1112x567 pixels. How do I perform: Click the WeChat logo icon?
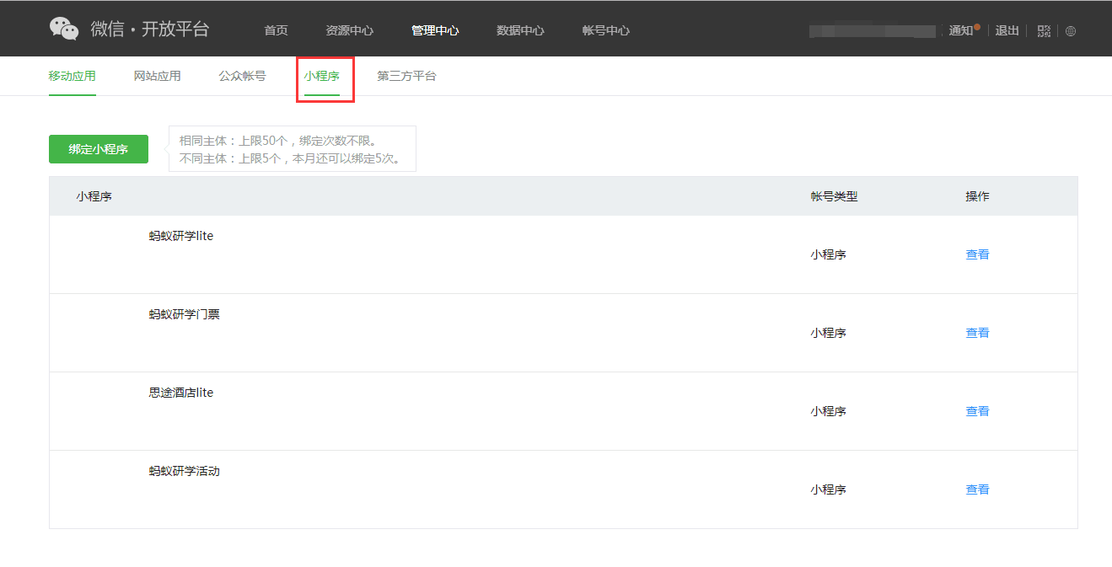point(64,29)
